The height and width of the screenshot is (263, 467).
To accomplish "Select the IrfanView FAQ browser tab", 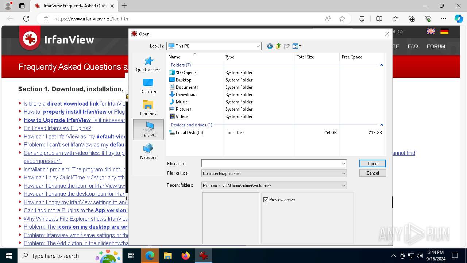I will (73, 6).
